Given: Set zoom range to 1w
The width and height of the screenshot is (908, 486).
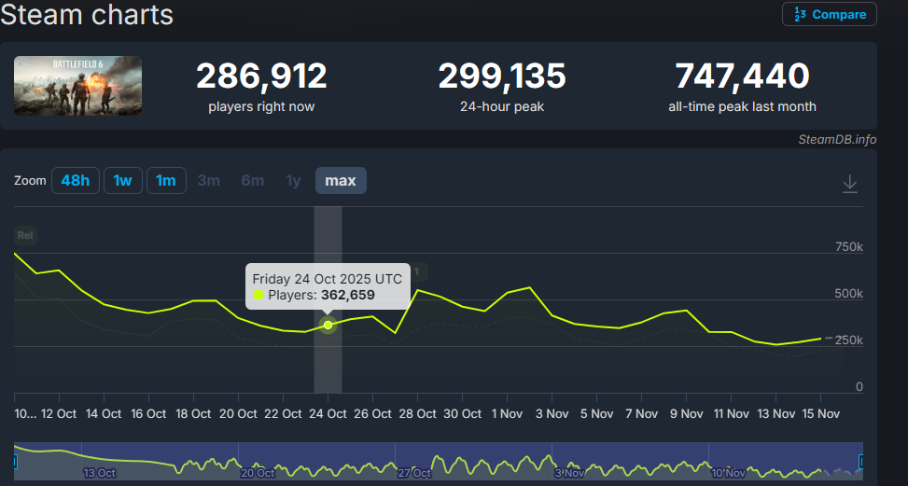Looking at the screenshot, I should pyautogui.click(x=122, y=180).
